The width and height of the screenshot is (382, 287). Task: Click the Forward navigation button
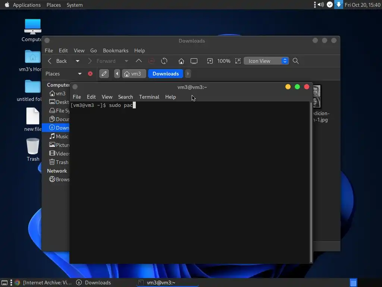[x=102, y=61]
